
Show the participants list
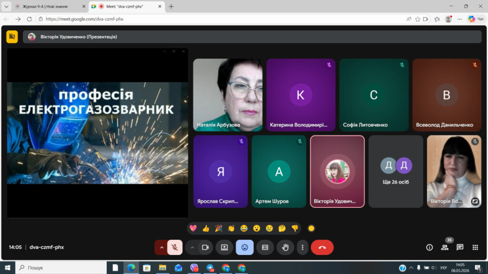[445, 247]
